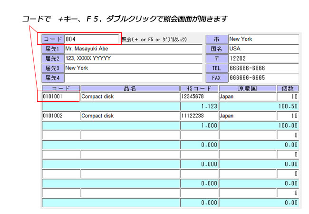Click the HS code cell 11122233
309x214 pixels.
(199, 116)
